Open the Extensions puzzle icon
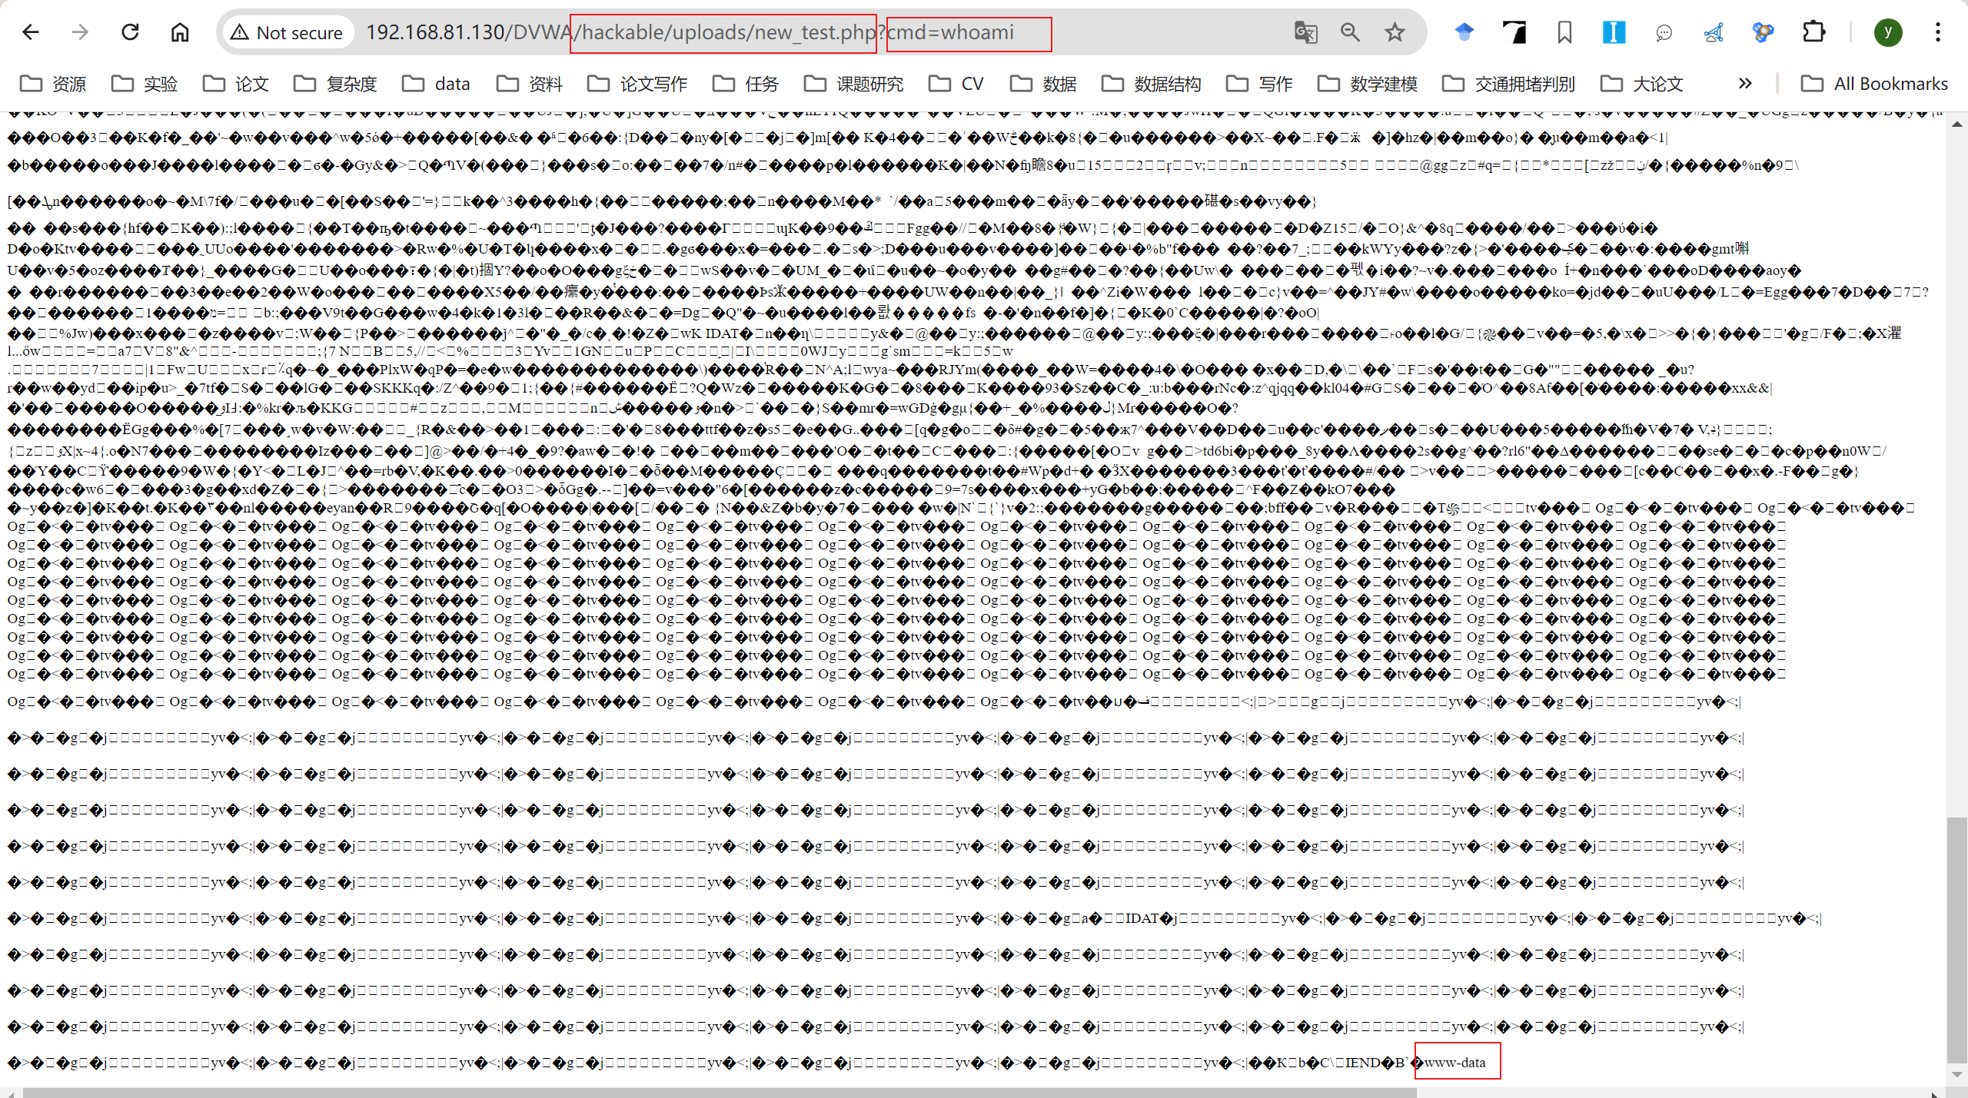This screenshot has width=1968, height=1098. tap(1813, 32)
